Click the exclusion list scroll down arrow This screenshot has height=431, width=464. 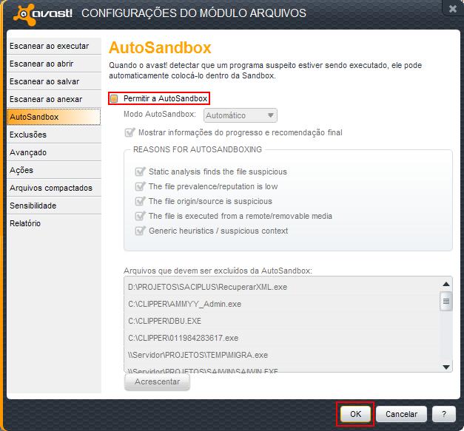pyautogui.click(x=446, y=367)
